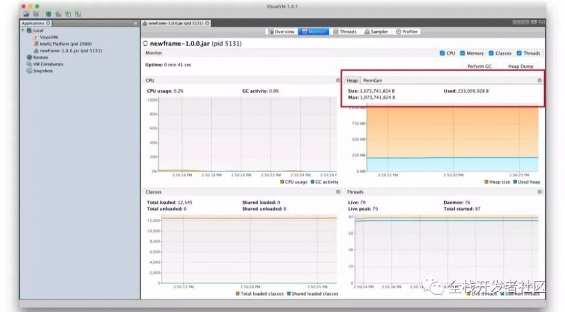This screenshot has width=565, height=312.
Task: Click the VisualVM icon in the Local tree
Action: click(36, 37)
